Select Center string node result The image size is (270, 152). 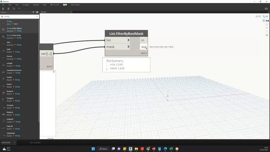coord(19,79)
